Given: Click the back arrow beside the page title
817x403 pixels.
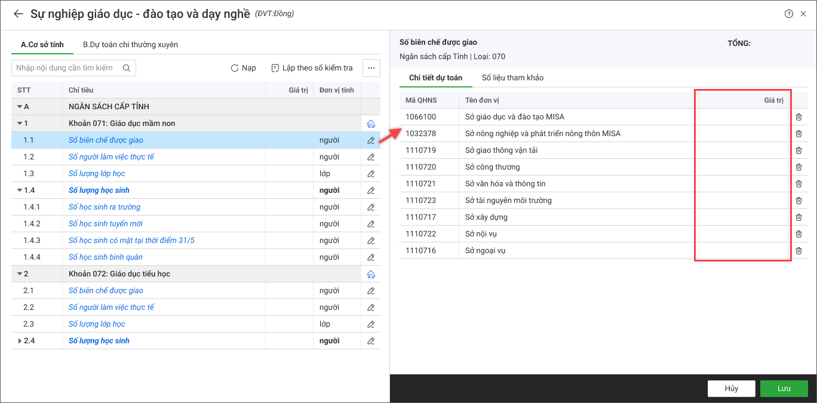Looking at the screenshot, I should tap(18, 14).
